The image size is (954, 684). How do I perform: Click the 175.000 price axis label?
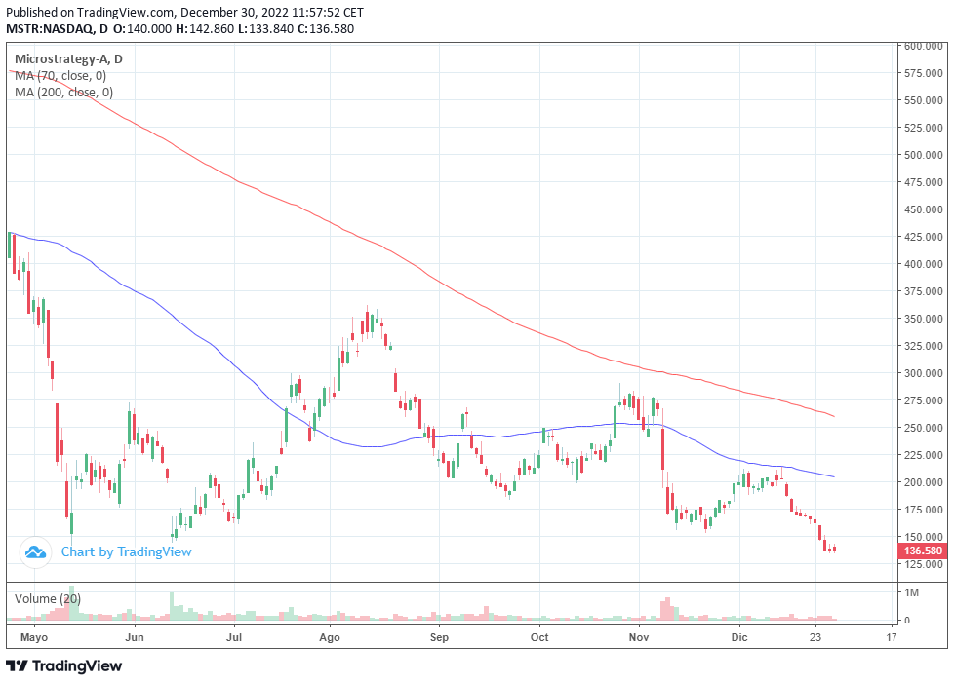coord(924,510)
